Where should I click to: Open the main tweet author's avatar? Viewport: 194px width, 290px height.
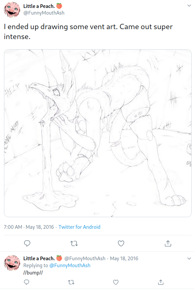click(12, 10)
